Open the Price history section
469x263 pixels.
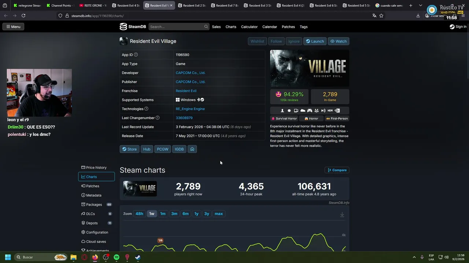[96, 168]
